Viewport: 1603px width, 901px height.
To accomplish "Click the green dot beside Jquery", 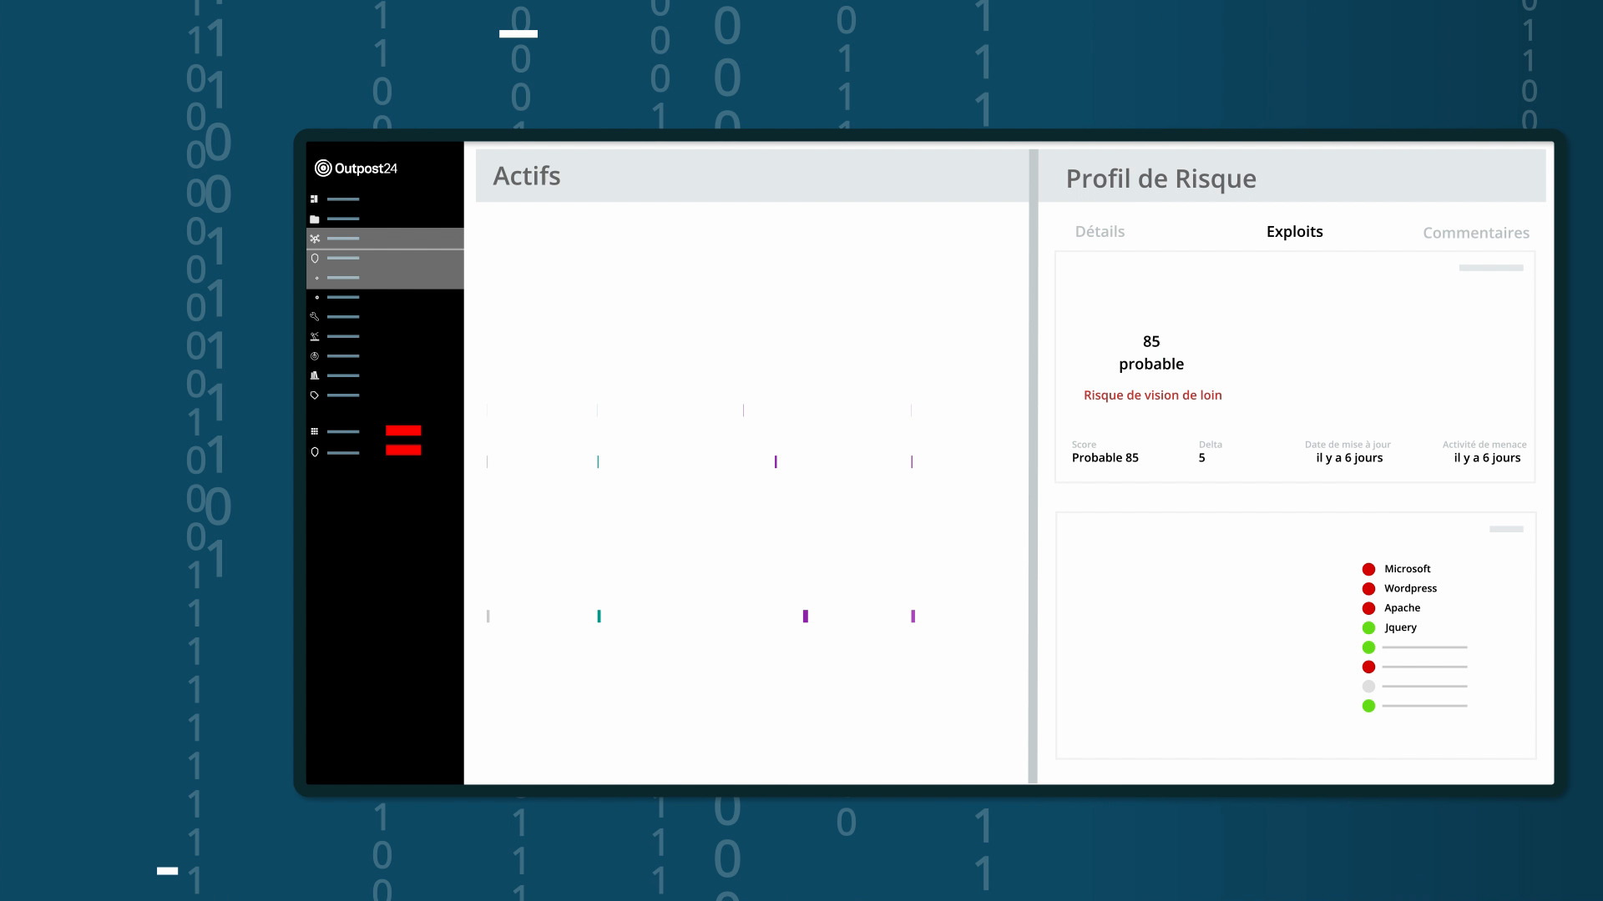I will (1368, 628).
